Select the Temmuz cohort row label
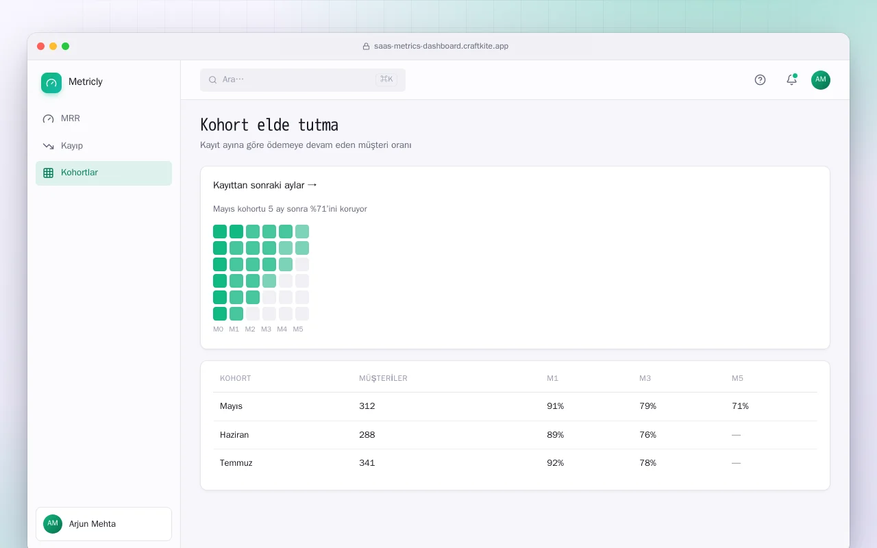This screenshot has height=548, width=877. tap(236, 463)
